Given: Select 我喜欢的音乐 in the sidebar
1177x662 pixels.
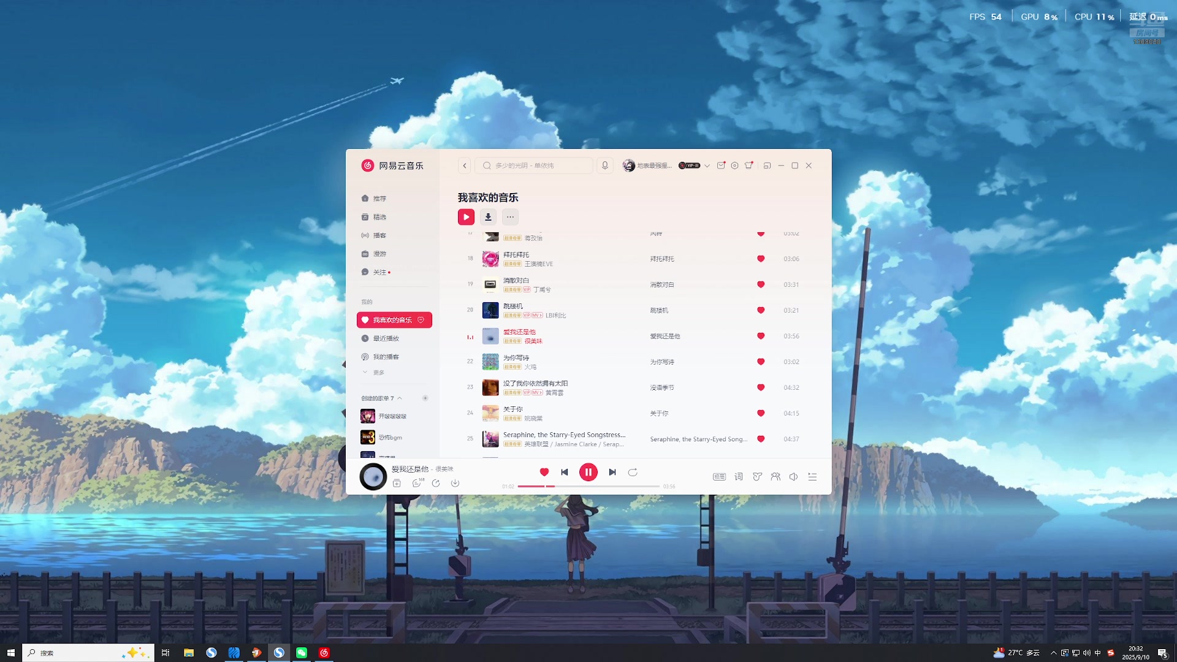Looking at the screenshot, I should pyautogui.click(x=394, y=320).
